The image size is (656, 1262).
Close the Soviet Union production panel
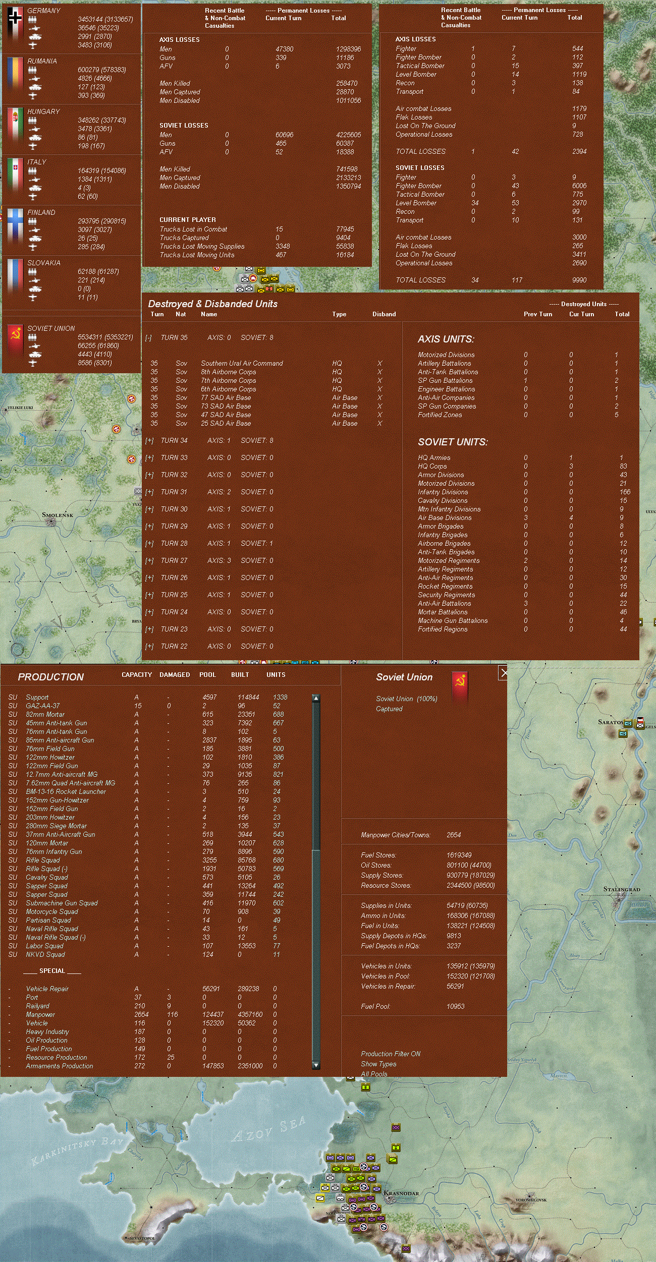(x=503, y=673)
